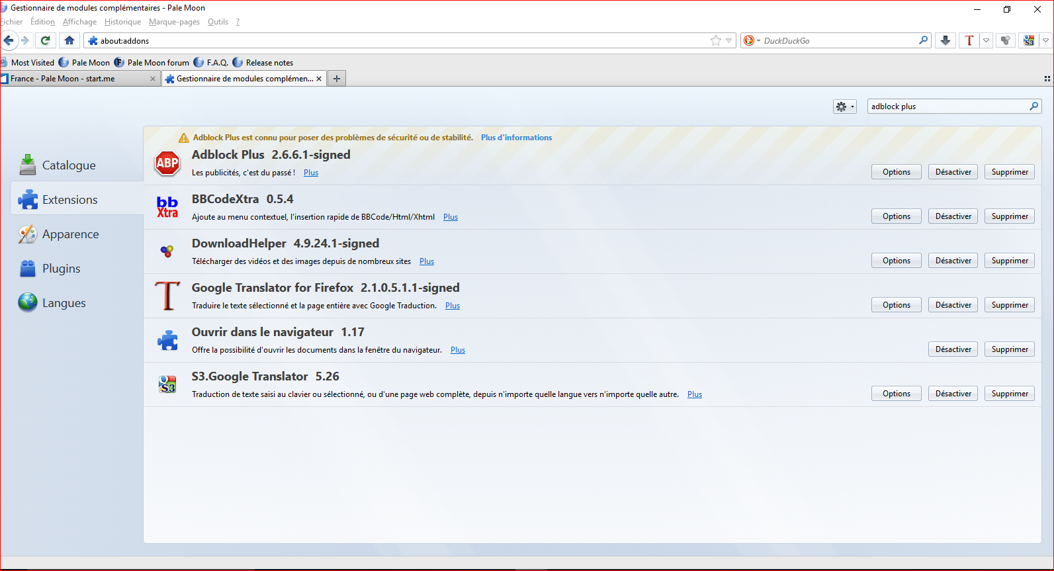Click the Google Translator T toolbar icon
This screenshot has height=571, width=1054.
point(969,40)
